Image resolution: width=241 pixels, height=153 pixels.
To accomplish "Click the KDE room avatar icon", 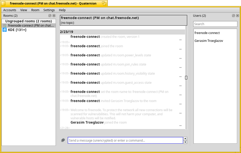I will pyautogui.click(x=5, y=30).
